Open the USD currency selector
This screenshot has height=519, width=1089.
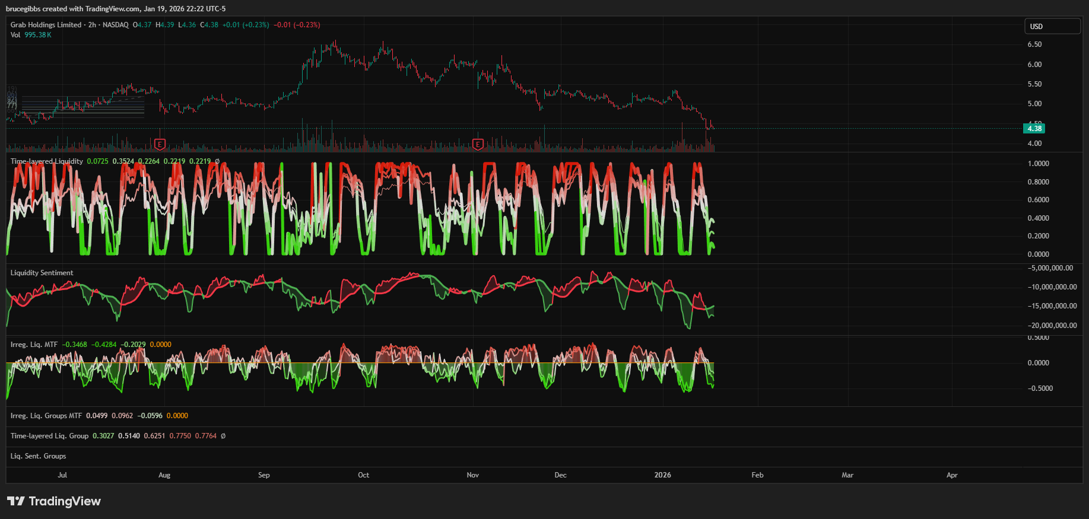(x=1052, y=26)
